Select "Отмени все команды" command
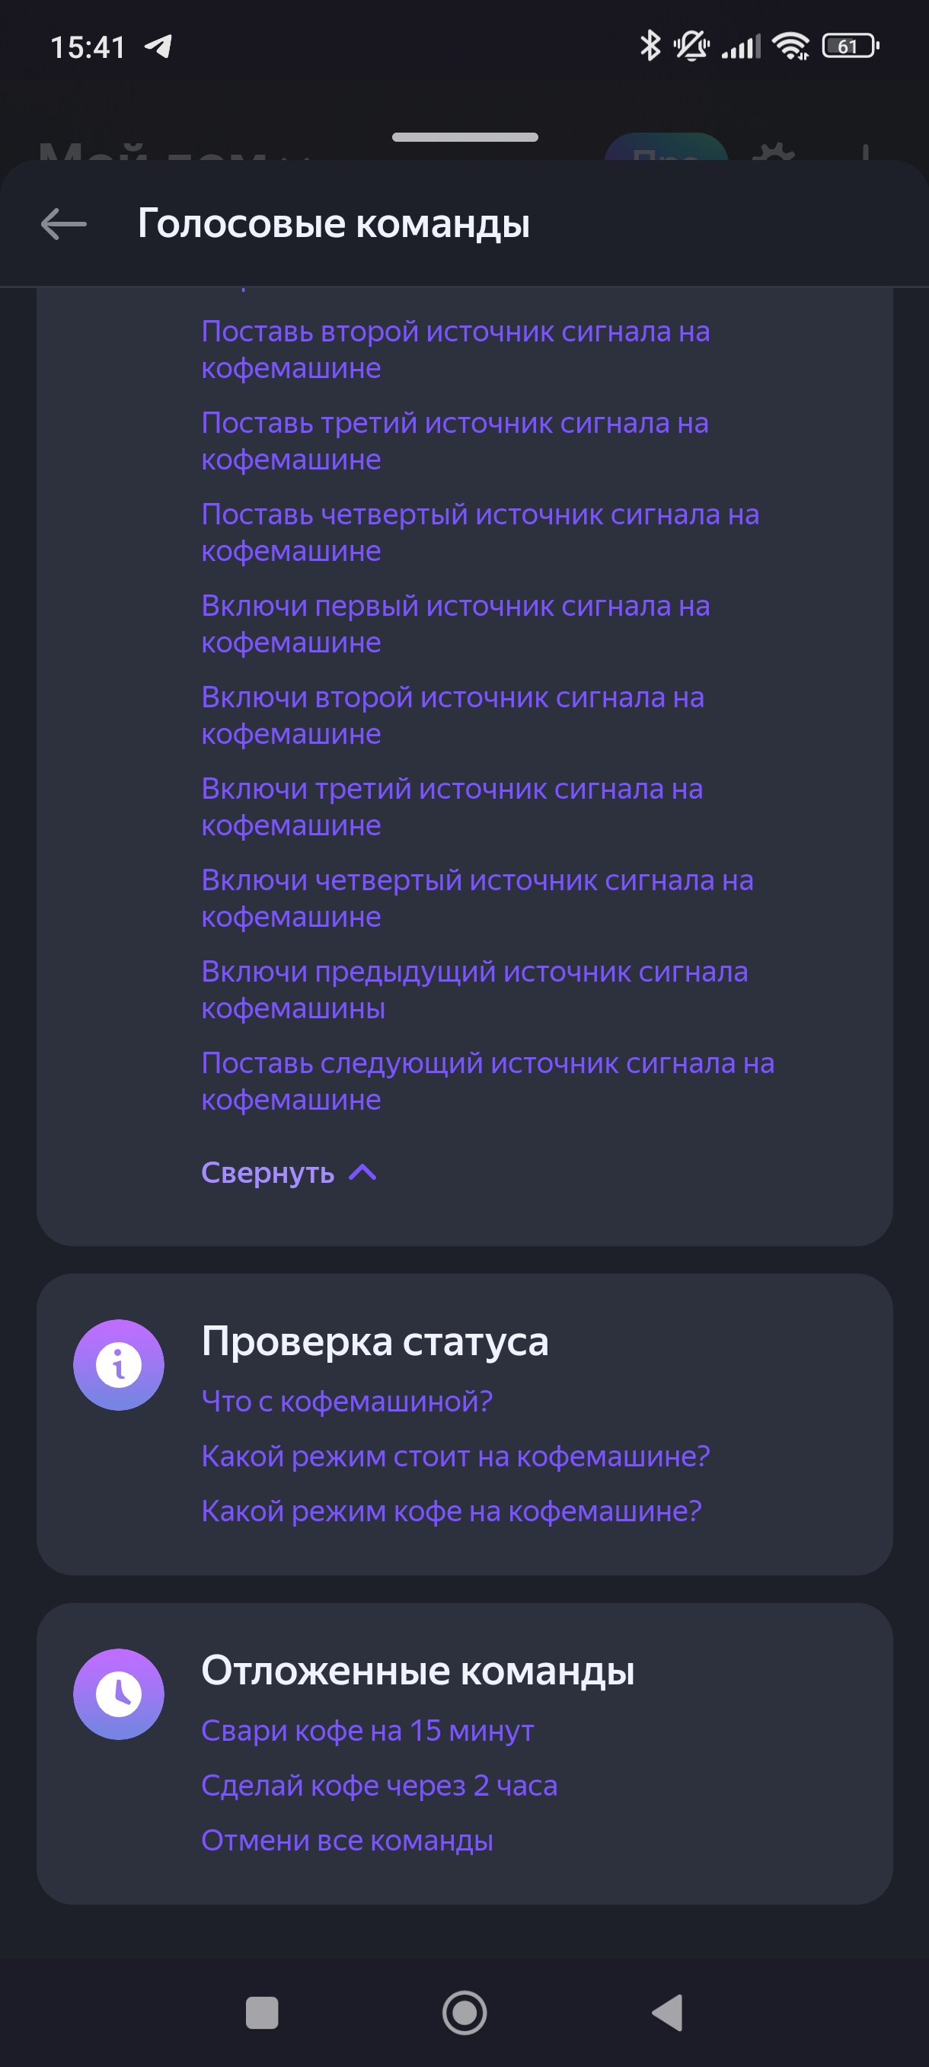The image size is (929, 2067). pyautogui.click(x=347, y=1840)
